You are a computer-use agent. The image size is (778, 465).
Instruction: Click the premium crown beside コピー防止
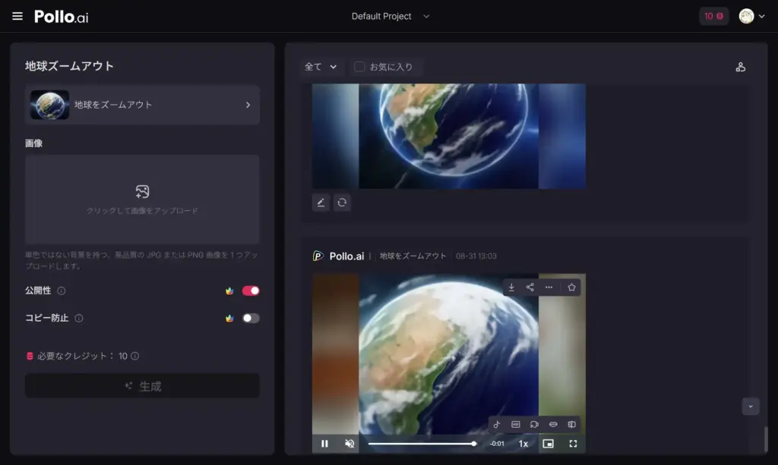229,318
